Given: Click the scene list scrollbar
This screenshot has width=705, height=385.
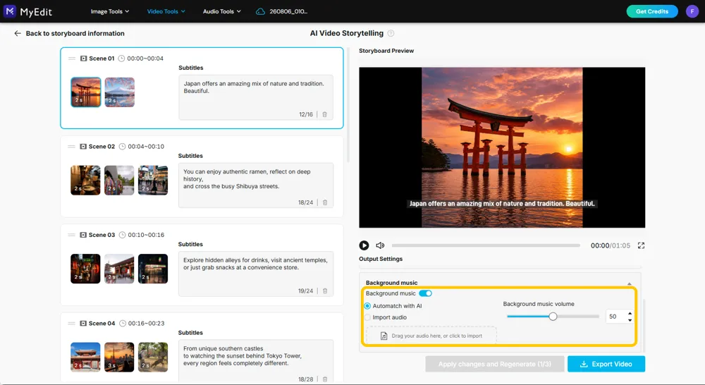Looking at the screenshot, I should (x=348, y=105).
